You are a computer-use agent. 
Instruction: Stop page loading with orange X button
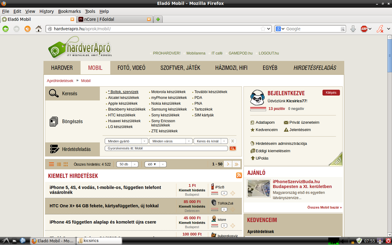pyautogui.click(x=28, y=29)
